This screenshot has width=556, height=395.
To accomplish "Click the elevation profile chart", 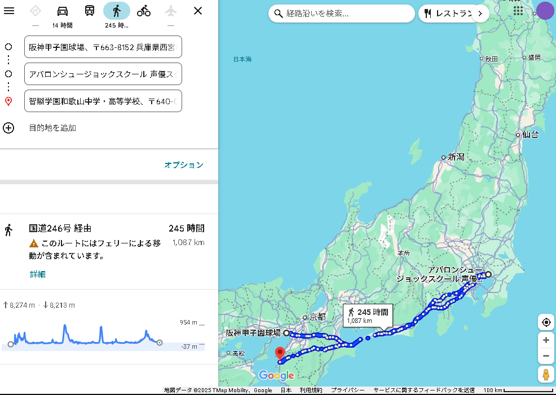I will tap(104, 335).
